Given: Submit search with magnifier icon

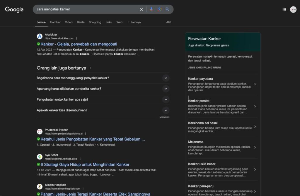Looking at the screenshot, I should point(167,9).
